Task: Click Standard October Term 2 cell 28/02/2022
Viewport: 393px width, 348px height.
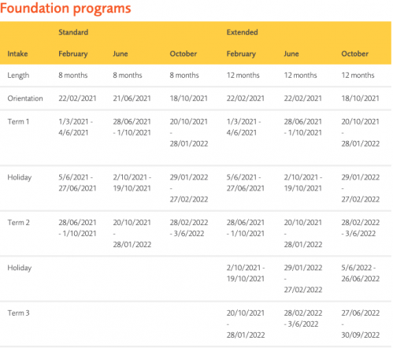Action: (189, 228)
